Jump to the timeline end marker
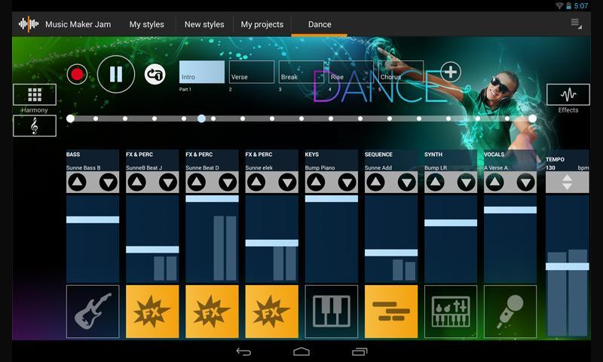 [532, 118]
